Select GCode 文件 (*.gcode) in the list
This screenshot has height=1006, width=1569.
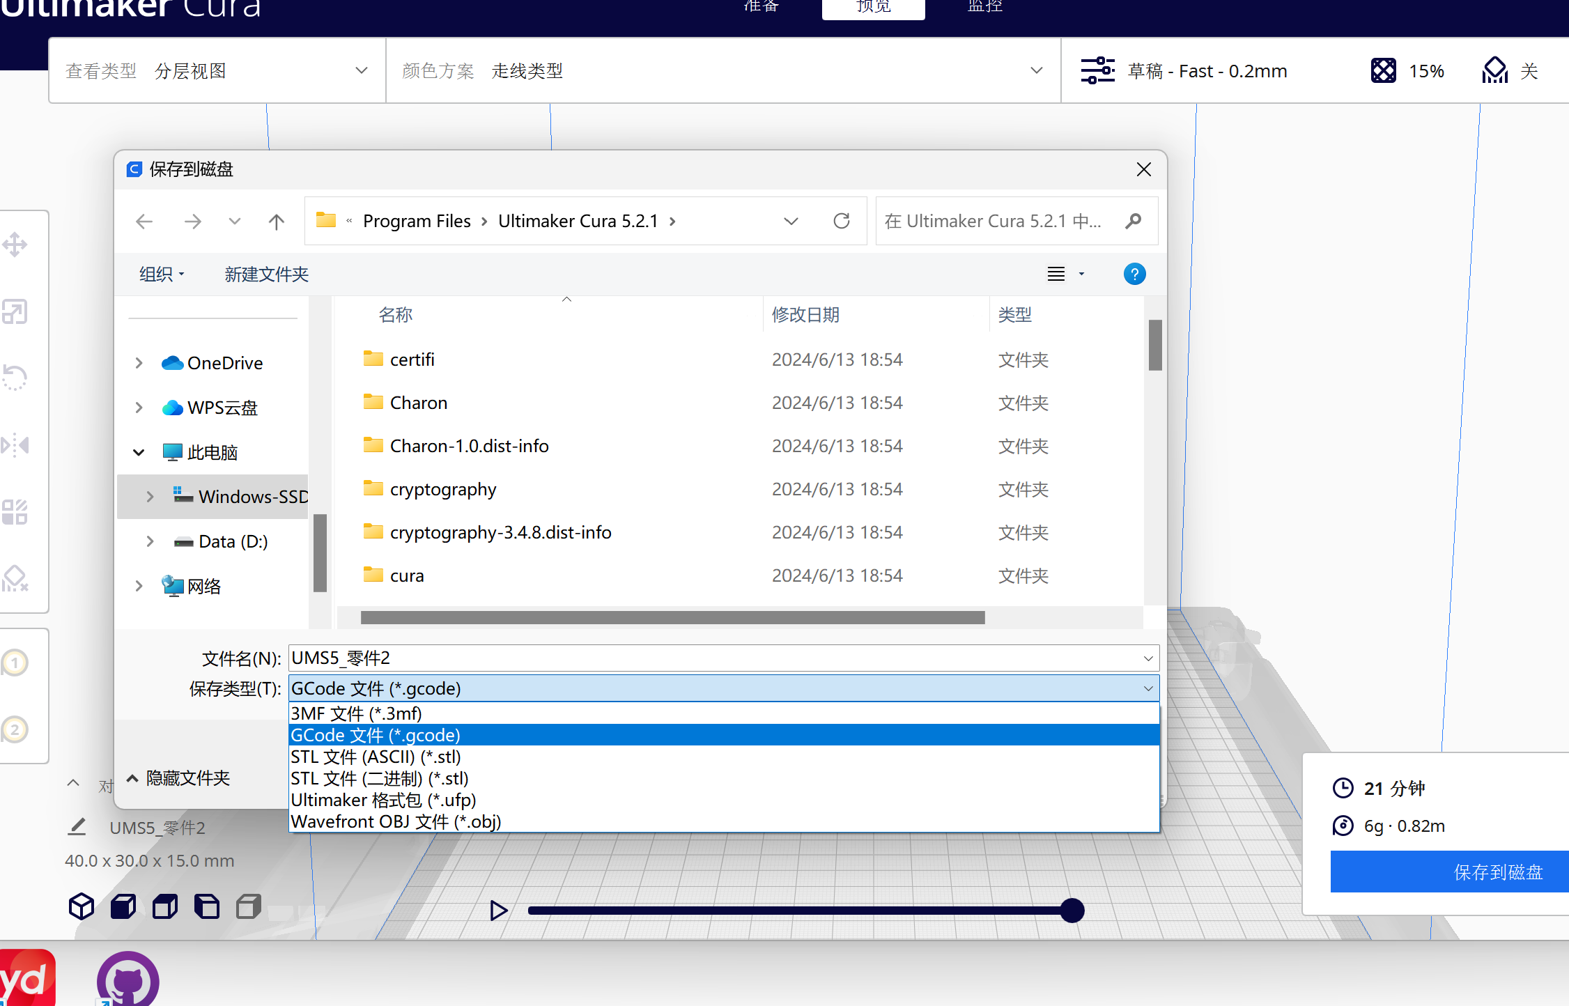(724, 735)
